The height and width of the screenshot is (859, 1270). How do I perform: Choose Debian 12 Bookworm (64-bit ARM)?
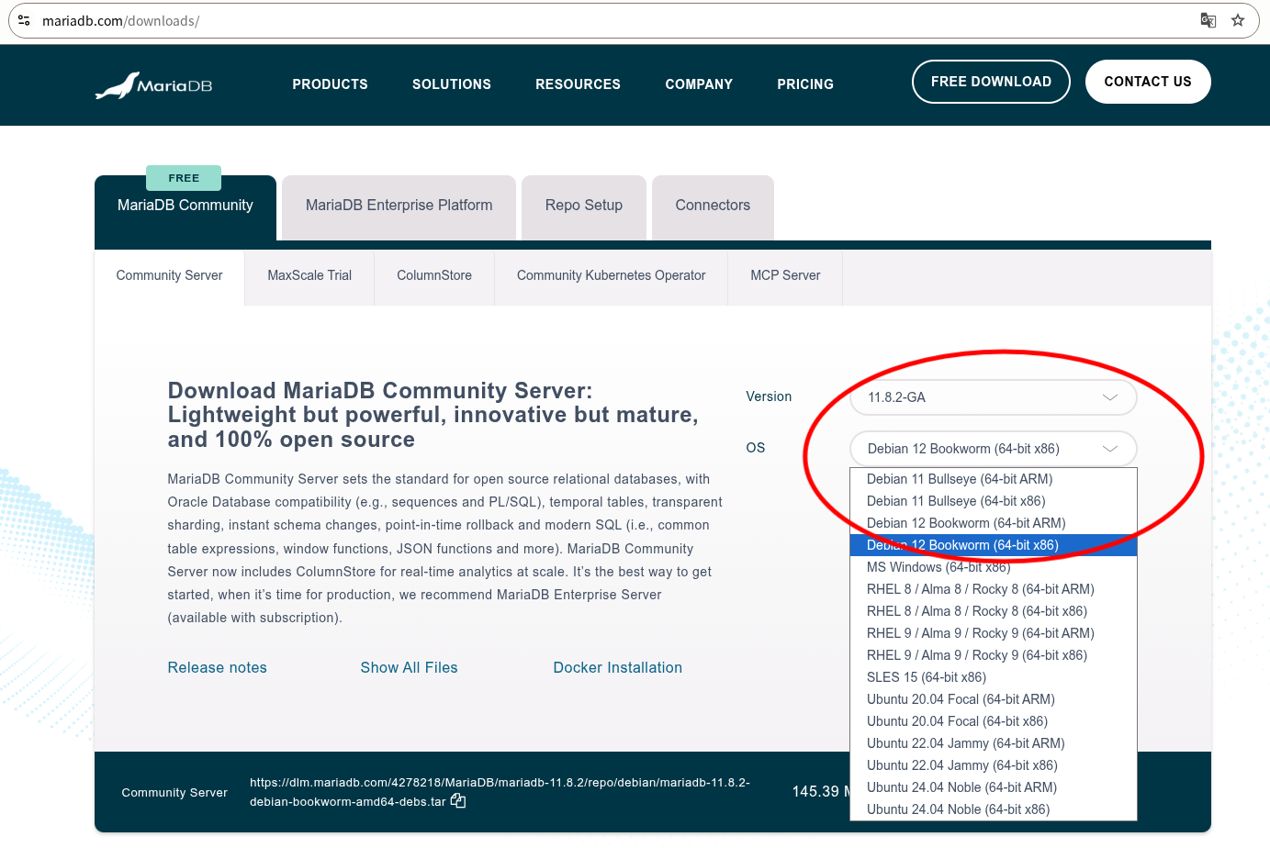[994, 523]
